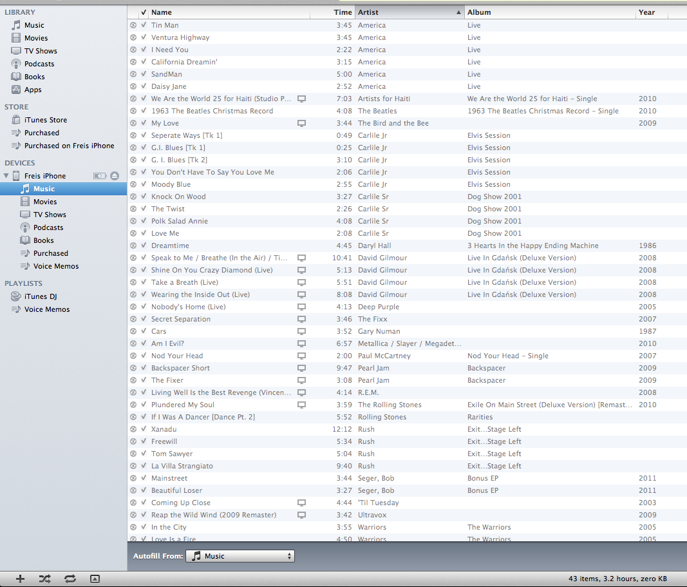Sort by the Name column header
687x587 pixels.
point(229,12)
